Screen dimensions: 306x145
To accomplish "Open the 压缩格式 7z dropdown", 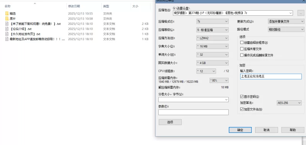I will pyautogui.click(x=212, y=21).
